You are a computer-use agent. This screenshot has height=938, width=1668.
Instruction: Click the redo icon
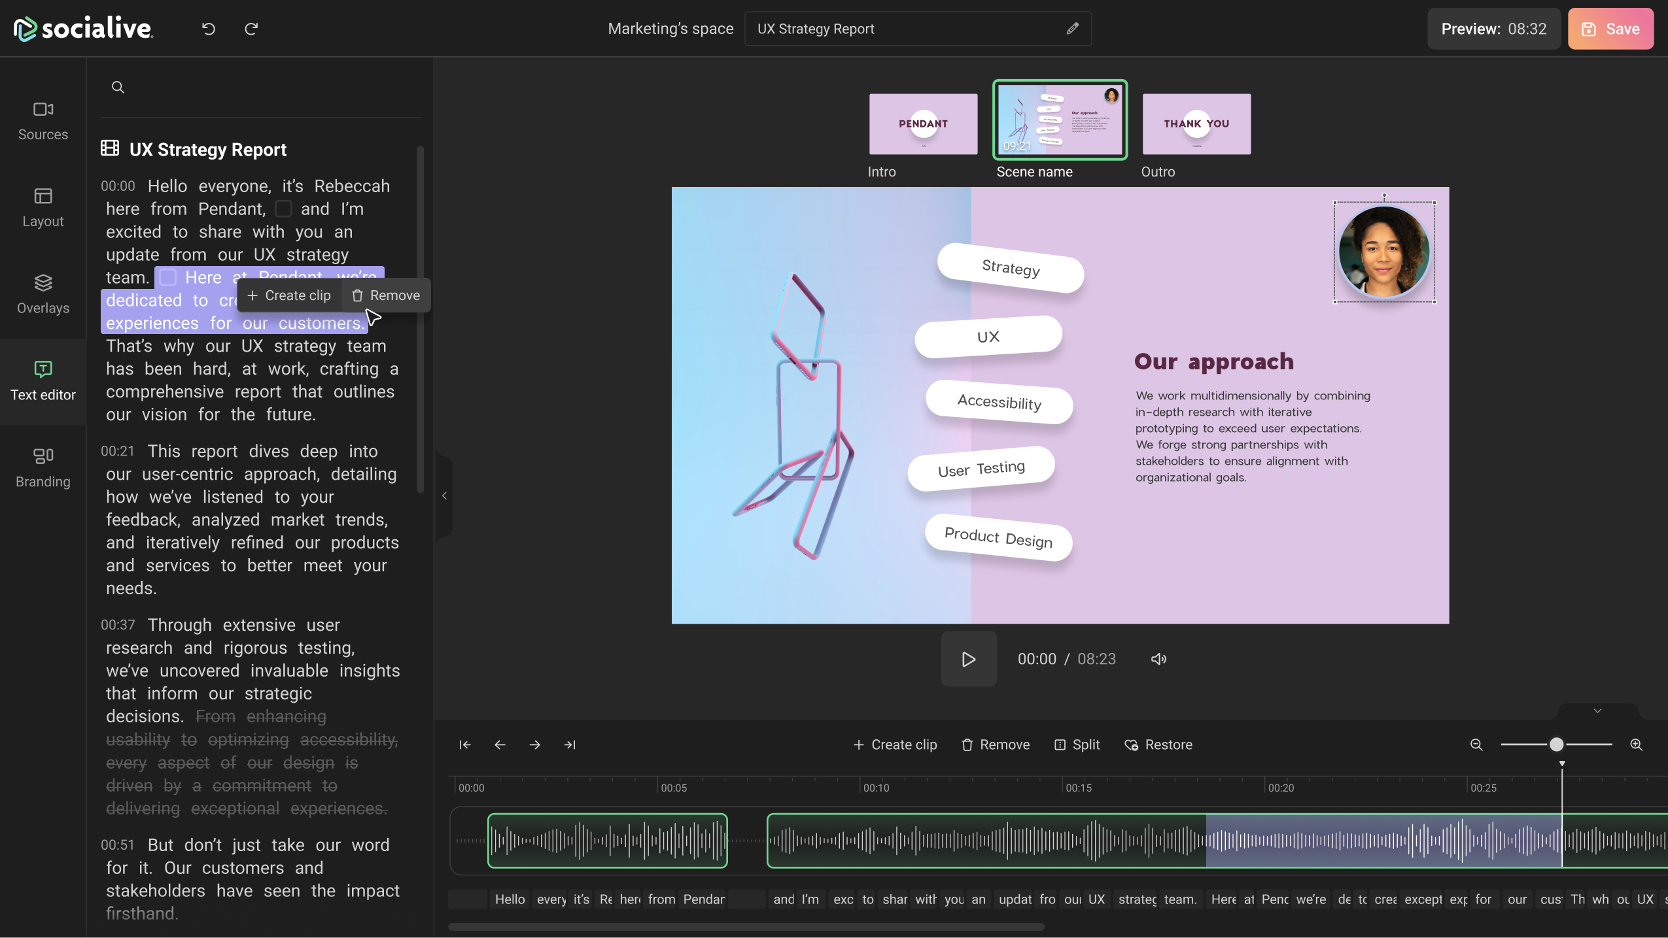251,29
